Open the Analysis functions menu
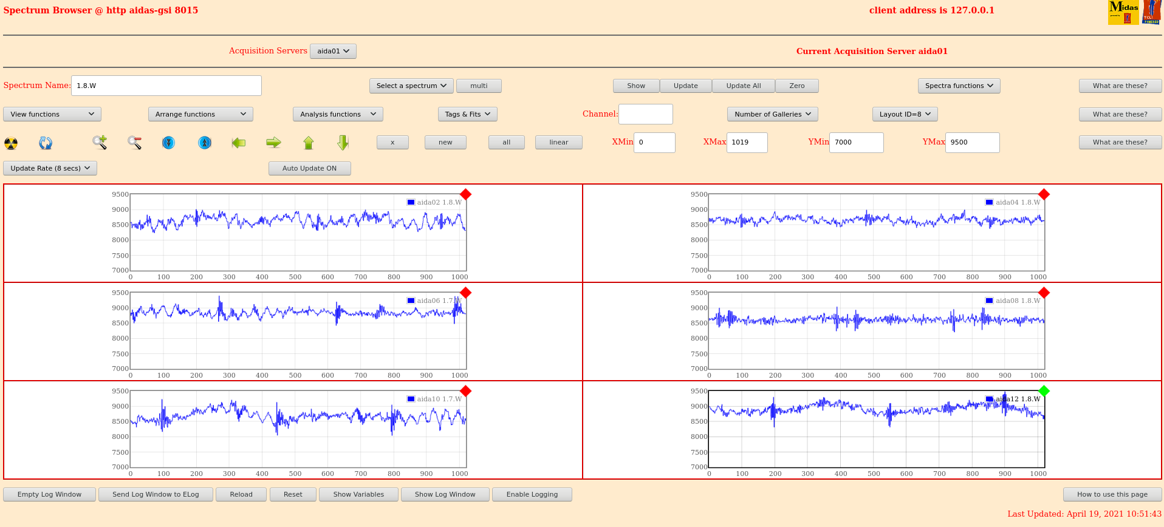1164x527 pixels. click(338, 114)
